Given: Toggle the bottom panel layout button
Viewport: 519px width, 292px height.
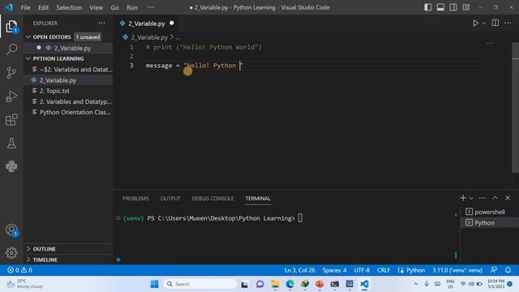Looking at the screenshot, I should click(x=440, y=7).
